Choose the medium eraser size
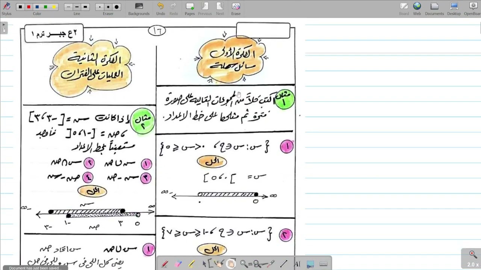This screenshot has height=270, width=481. coord(108,7)
